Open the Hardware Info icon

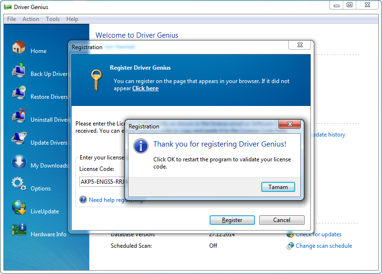pyautogui.click(x=19, y=231)
